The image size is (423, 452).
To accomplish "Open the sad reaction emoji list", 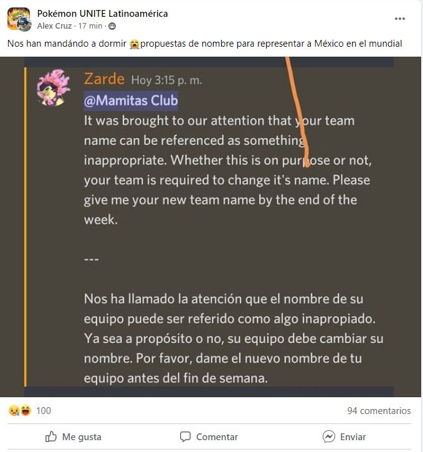I will [x=14, y=410].
